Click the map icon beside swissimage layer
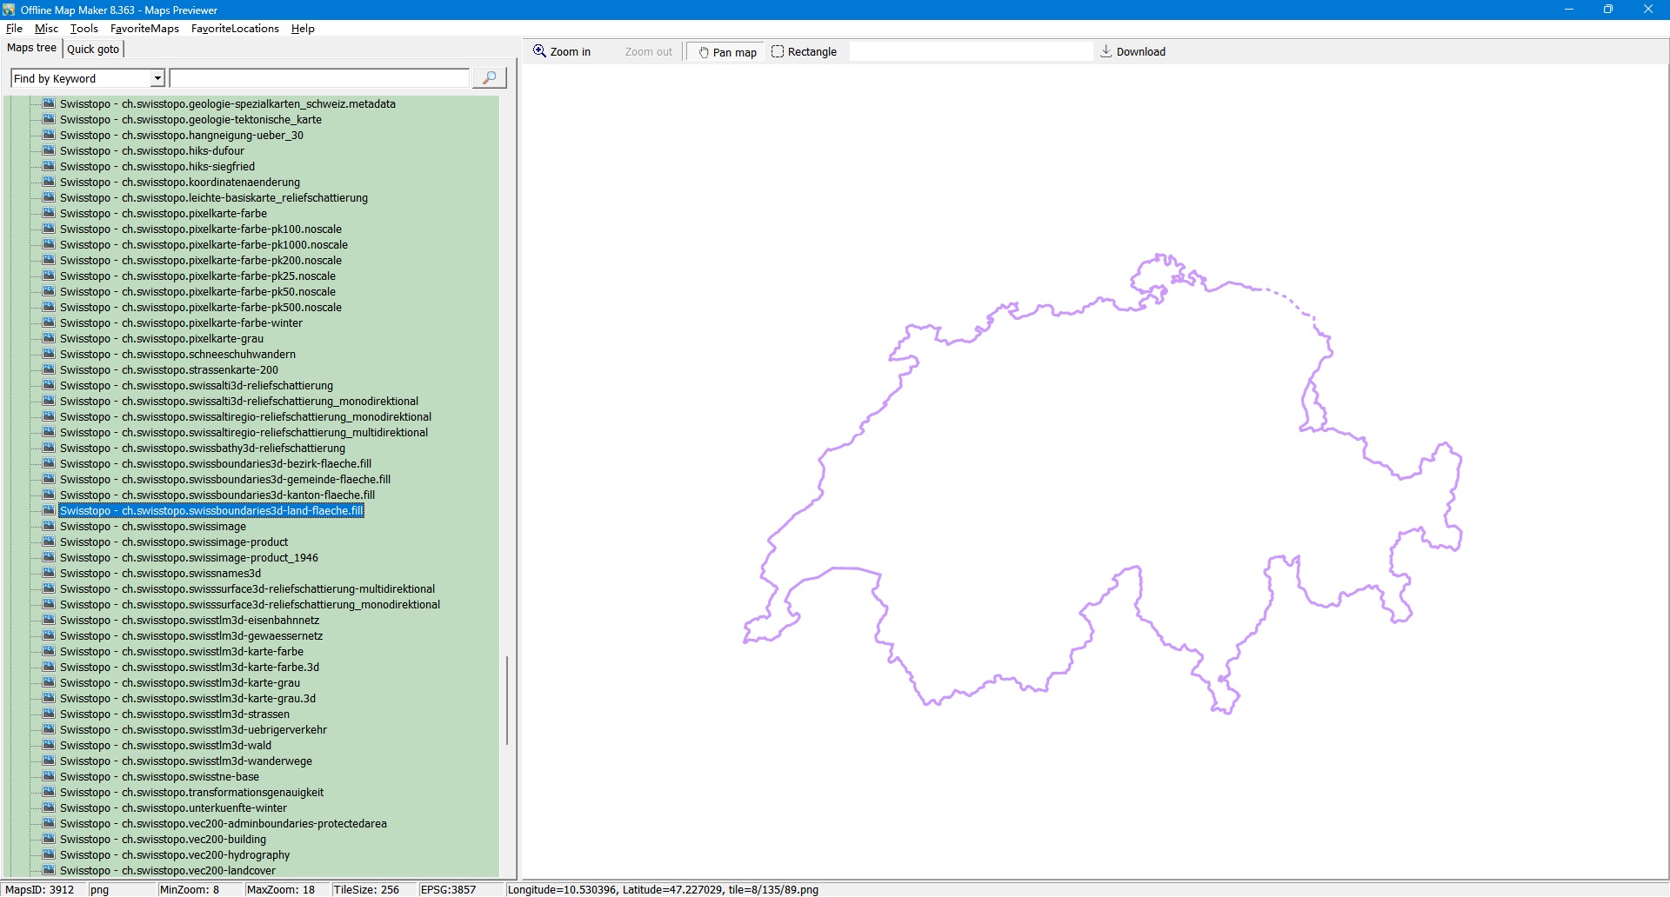Image resolution: width=1670 pixels, height=897 pixels. point(49,526)
